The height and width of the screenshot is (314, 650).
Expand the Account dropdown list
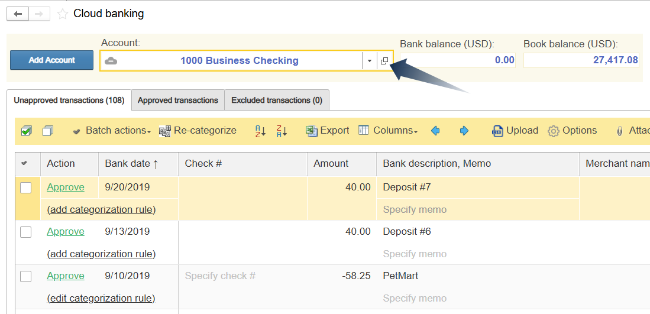369,61
